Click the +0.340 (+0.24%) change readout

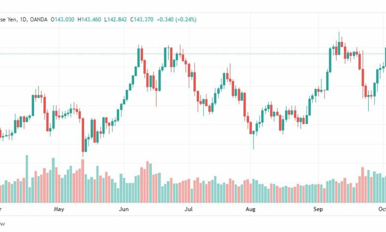tap(177, 19)
